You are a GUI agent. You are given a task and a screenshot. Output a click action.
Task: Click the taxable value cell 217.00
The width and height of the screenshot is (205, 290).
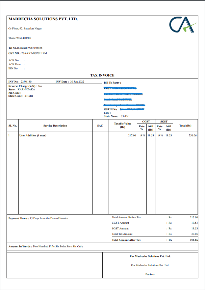pos(132,135)
